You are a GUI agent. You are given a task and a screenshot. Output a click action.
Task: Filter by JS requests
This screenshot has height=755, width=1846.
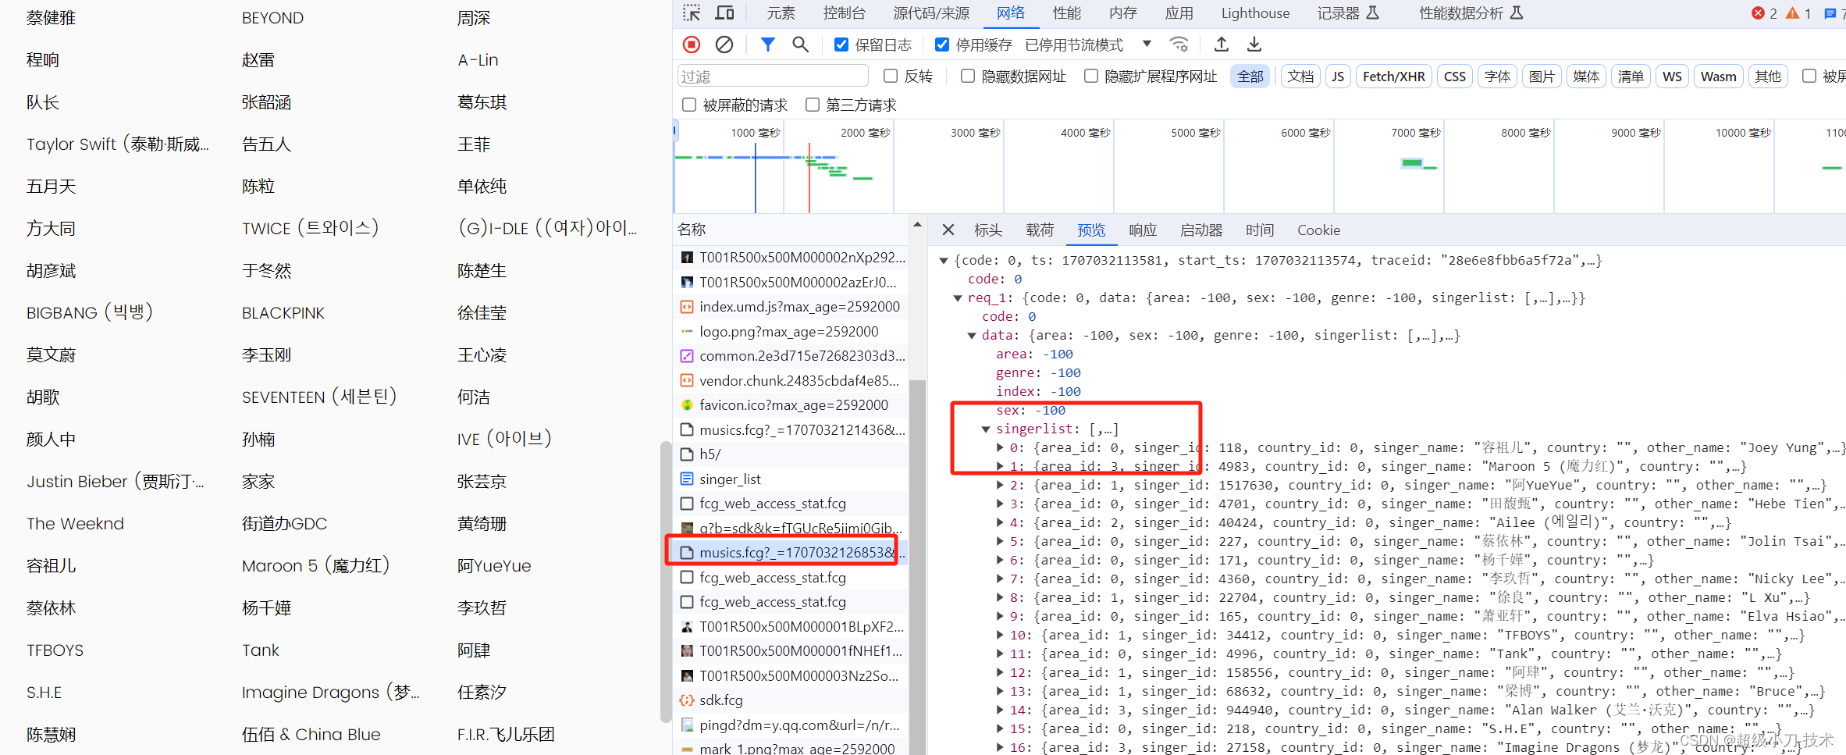1338,77
